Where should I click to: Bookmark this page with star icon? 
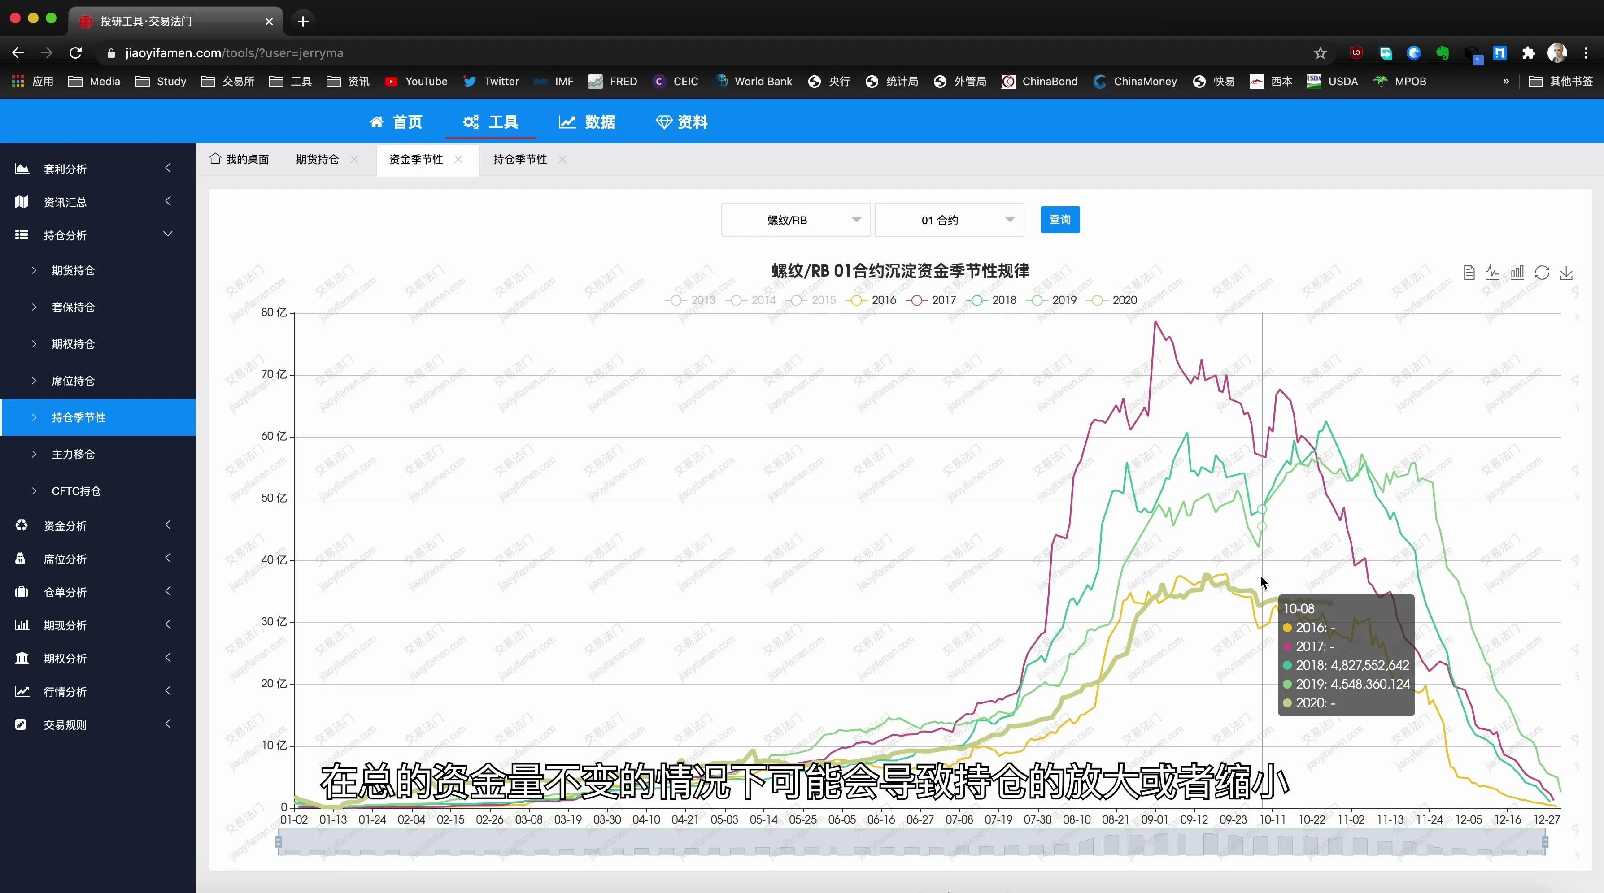[x=1320, y=53]
